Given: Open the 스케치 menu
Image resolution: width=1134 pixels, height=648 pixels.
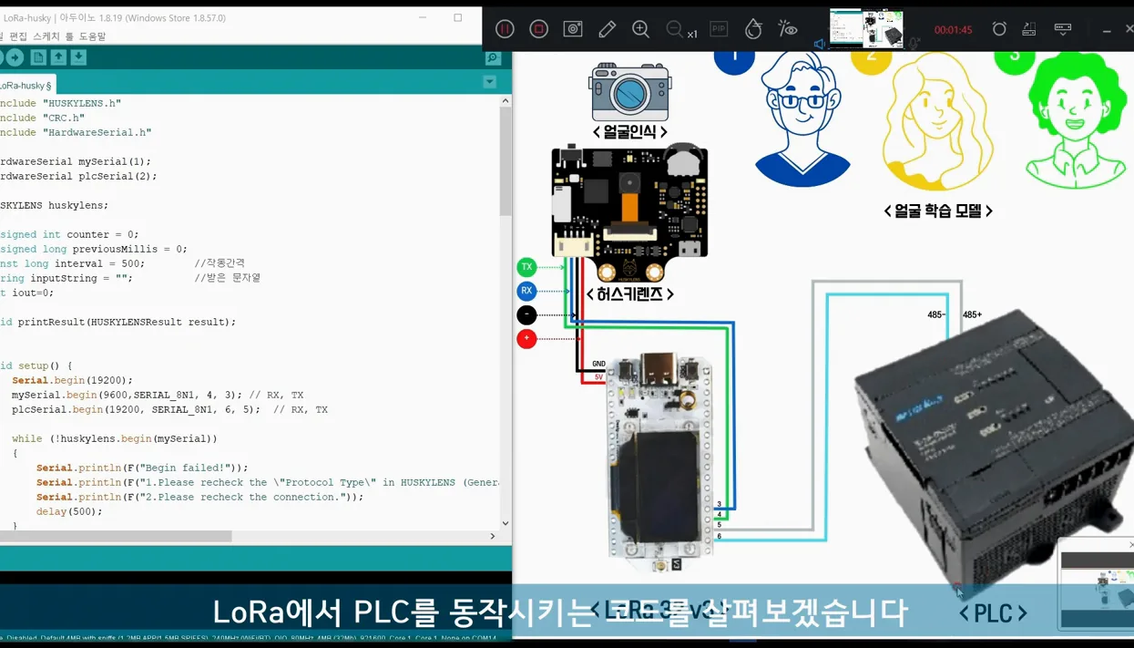Looking at the screenshot, I should point(46,36).
